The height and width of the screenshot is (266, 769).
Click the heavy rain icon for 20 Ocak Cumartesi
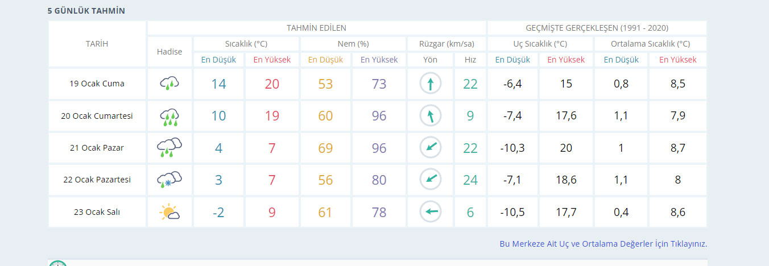(169, 117)
